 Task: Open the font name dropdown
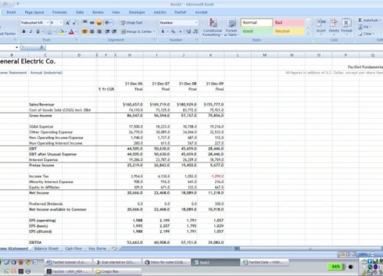coord(47,23)
